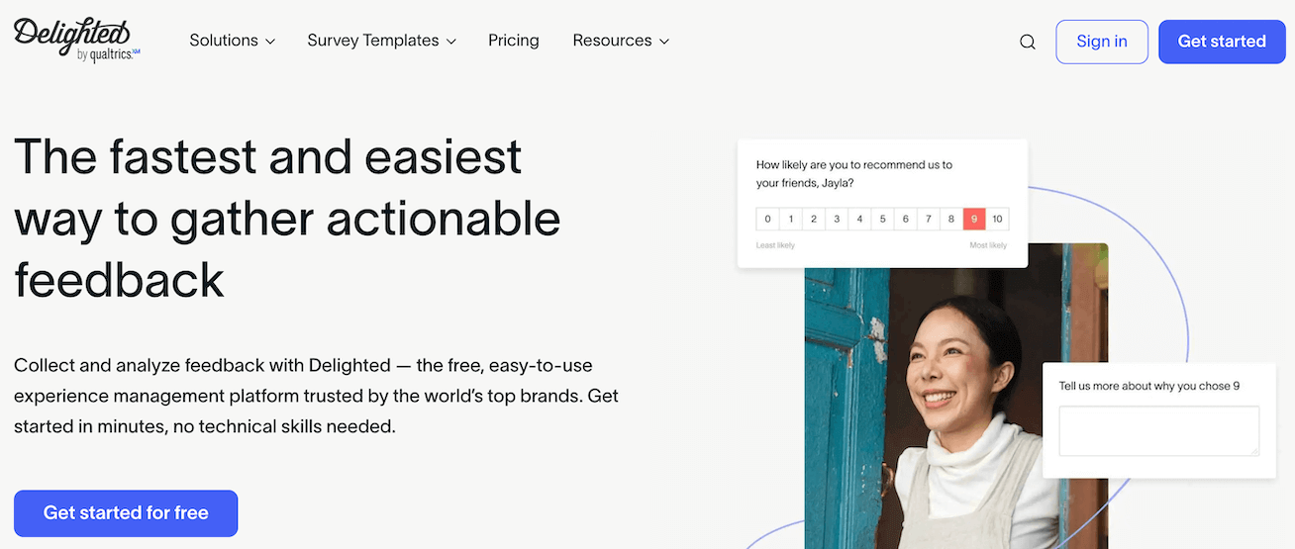Image resolution: width=1295 pixels, height=549 pixels.
Task: Select rating 7 in the NPS scale
Action: pyautogui.click(x=929, y=219)
